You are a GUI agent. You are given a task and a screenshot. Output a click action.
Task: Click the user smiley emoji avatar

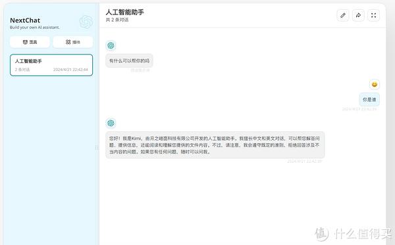point(375,84)
